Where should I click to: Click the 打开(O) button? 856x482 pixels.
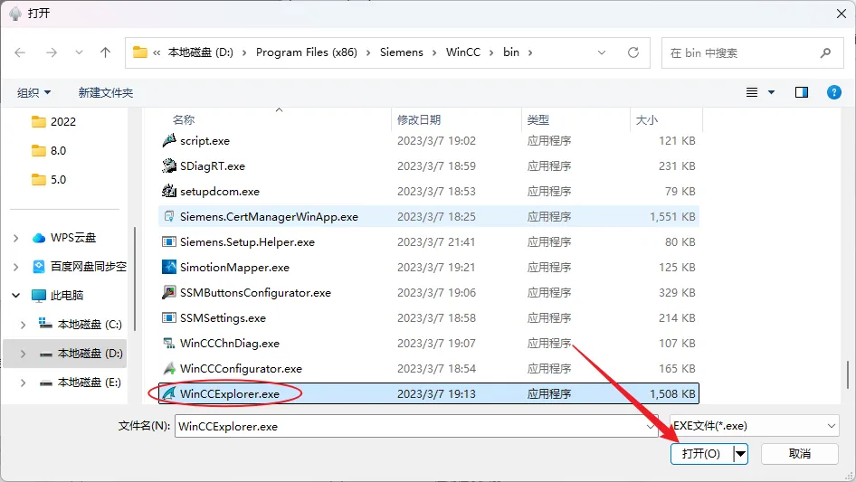[x=701, y=454]
